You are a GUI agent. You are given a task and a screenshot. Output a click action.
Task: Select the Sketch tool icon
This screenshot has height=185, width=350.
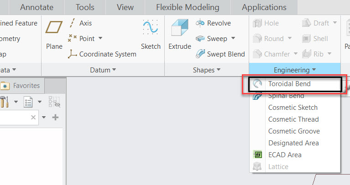[x=151, y=28]
